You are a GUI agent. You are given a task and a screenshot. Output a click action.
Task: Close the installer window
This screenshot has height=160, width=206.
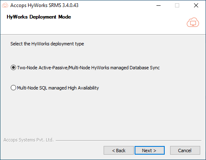pyautogui.click(x=196, y=5)
